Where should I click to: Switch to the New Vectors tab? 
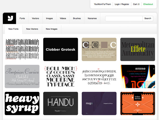pyautogui.click(x=32, y=29)
